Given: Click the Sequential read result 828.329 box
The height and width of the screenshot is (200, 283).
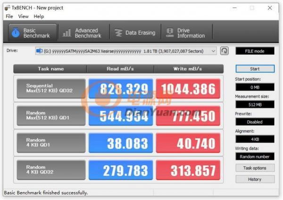Looking at the screenshot, I should click(121, 88).
